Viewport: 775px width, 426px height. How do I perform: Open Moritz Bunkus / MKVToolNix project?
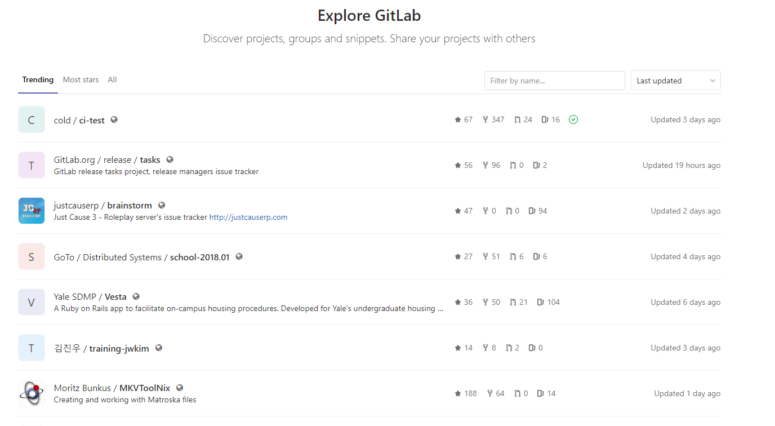(112, 388)
